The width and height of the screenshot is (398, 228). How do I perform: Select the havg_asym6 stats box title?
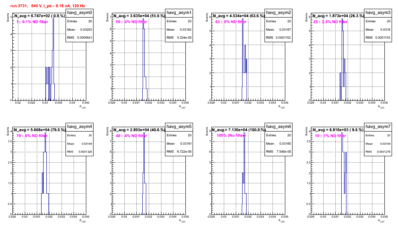279,126
